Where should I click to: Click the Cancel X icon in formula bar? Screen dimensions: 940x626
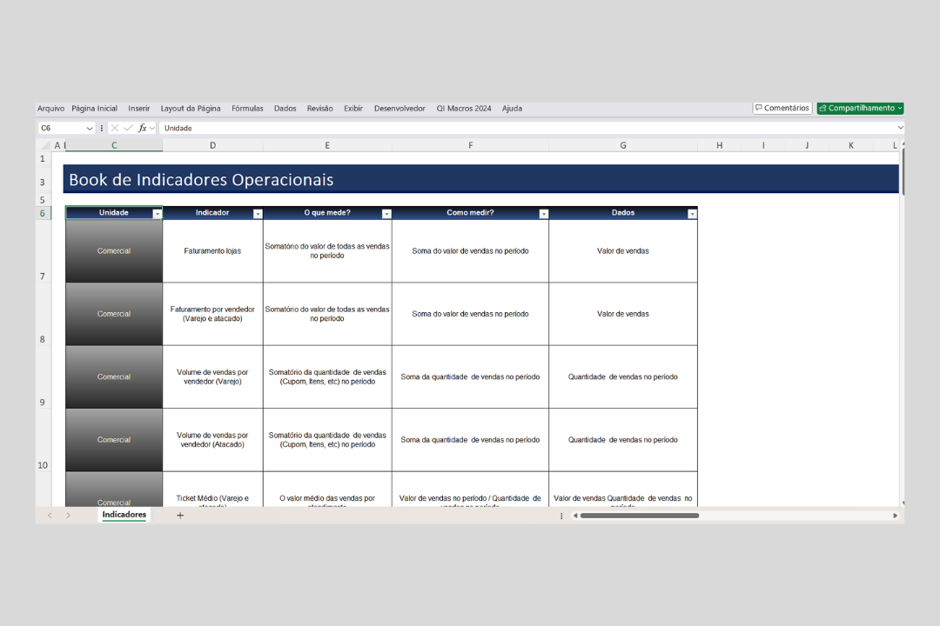pos(115,128)
